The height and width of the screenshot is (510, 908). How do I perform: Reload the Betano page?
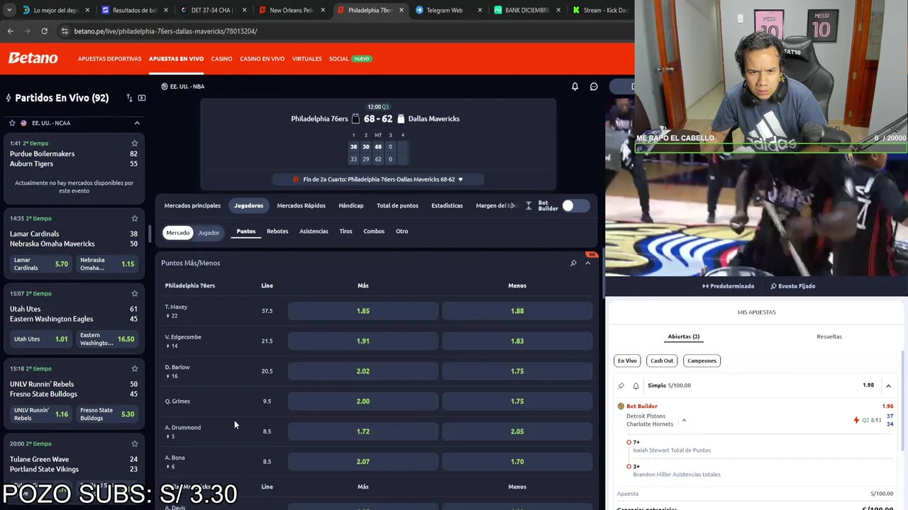[x=44, y=31]
